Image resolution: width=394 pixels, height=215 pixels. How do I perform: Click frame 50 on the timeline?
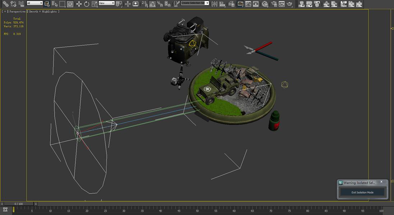(197, 210)
